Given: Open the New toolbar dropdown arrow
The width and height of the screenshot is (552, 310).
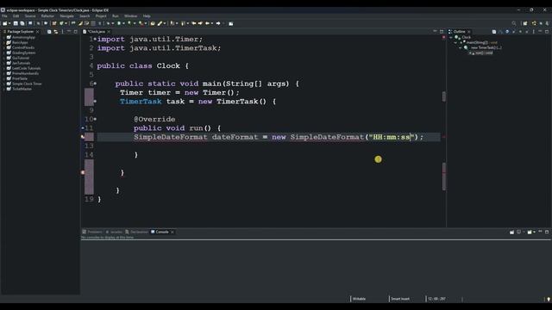Looking at the screenshot, I should pyautogui.click(x=9, y=23).
